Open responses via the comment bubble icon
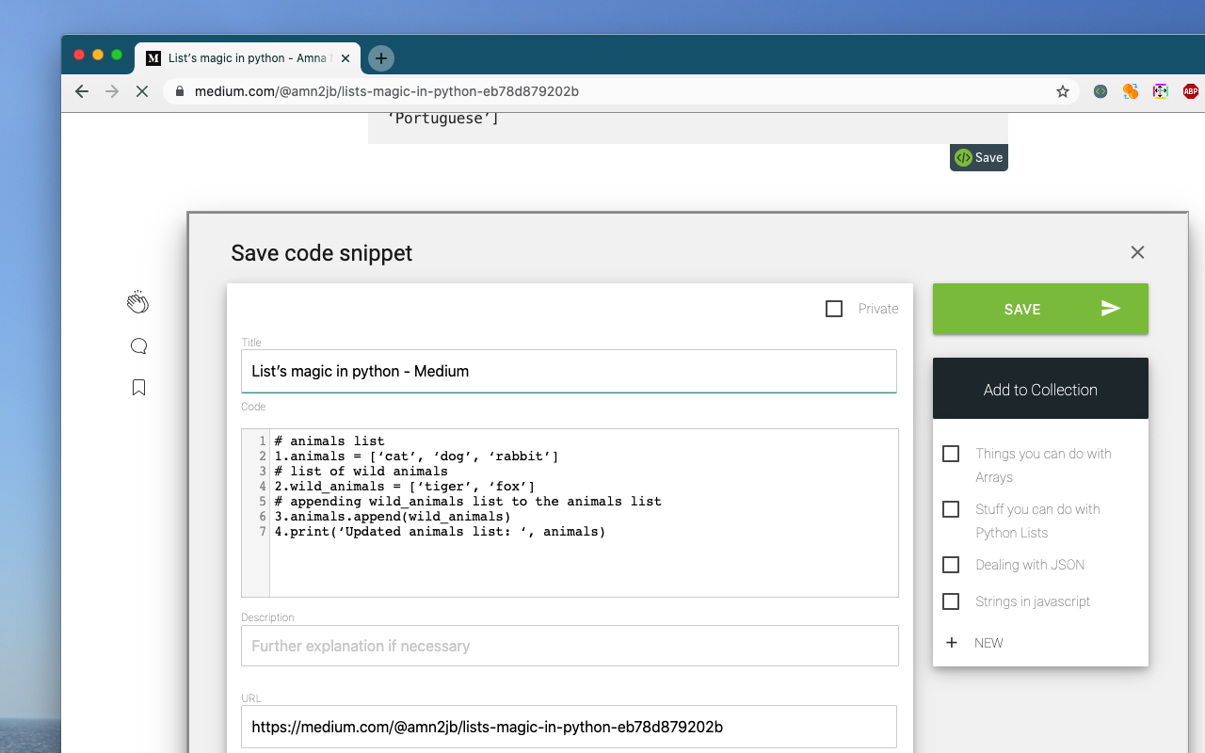The width and height of the screenshot is (1205, 753). [x=138, y=345]
